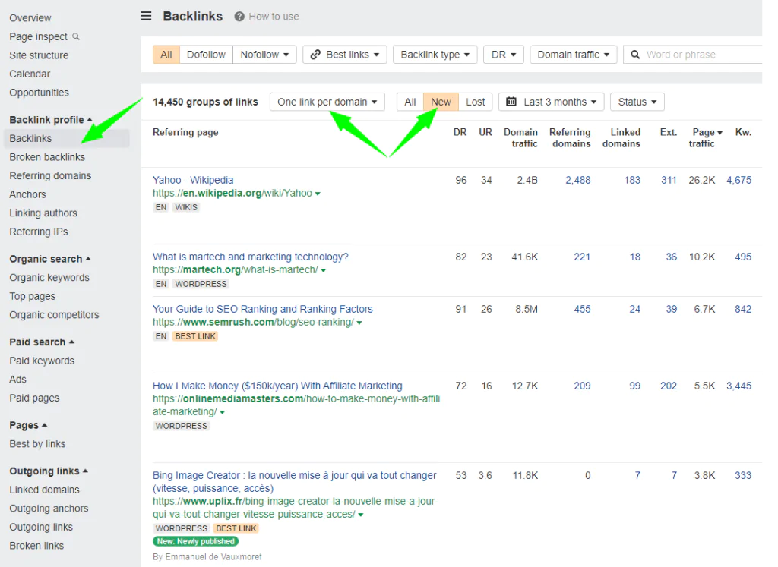Viewport: 778px width, 567px height.
Task: Open the DR filter dropdown
Action: (x=504, y=55)
